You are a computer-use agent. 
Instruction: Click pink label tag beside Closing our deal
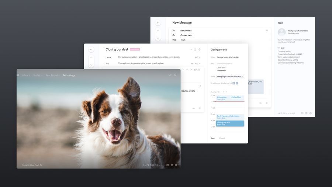(x=135, y=50)
